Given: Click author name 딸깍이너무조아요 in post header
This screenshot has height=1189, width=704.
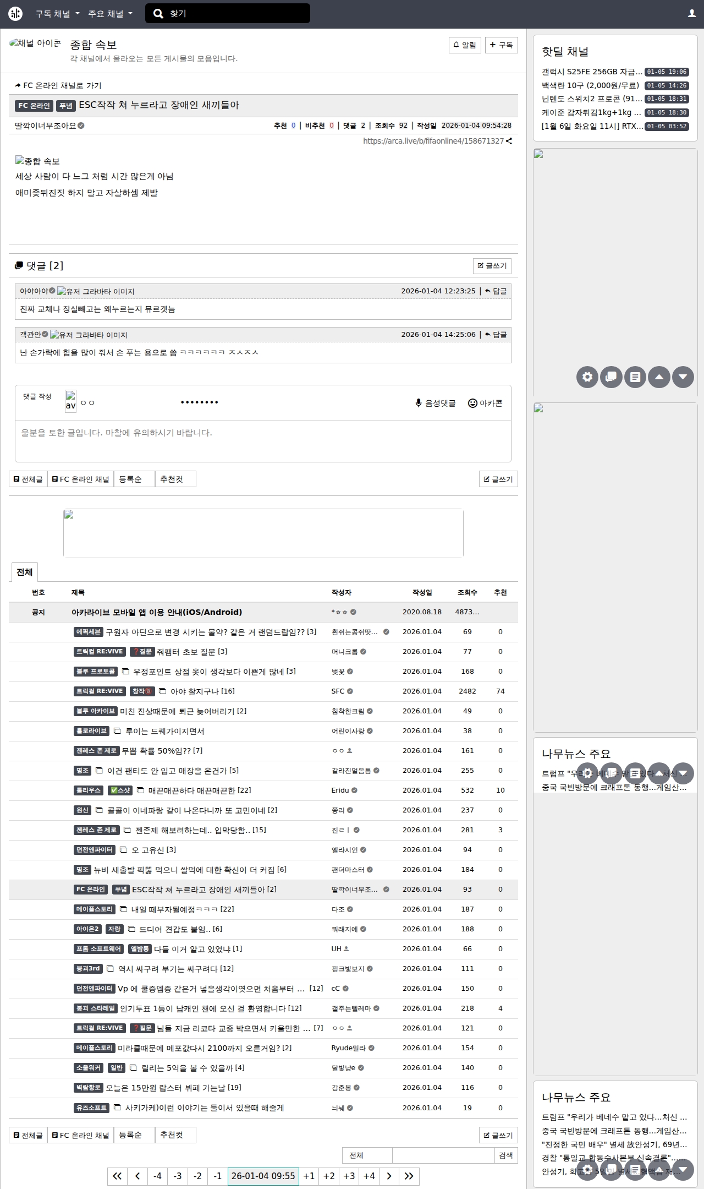Looking at the screenshot, I should coord(46,126).
